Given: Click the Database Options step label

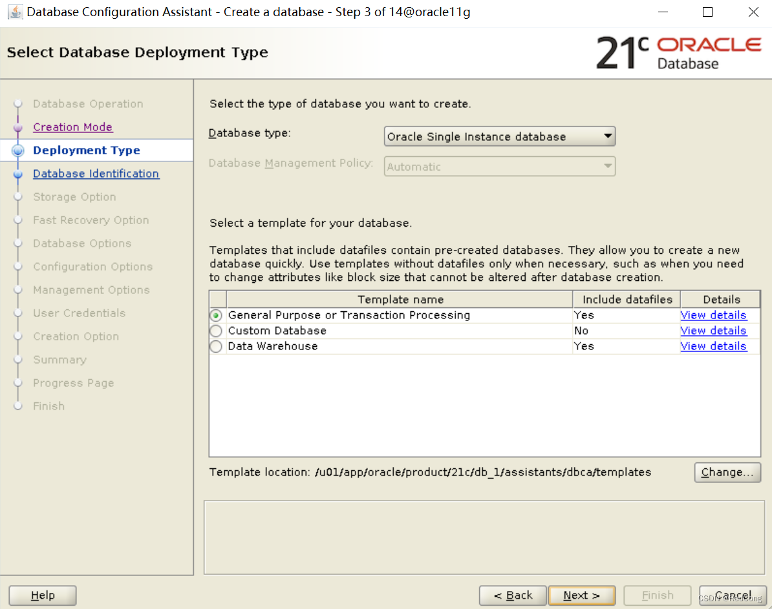Looking at the screenshot, I should coord(82,243).
